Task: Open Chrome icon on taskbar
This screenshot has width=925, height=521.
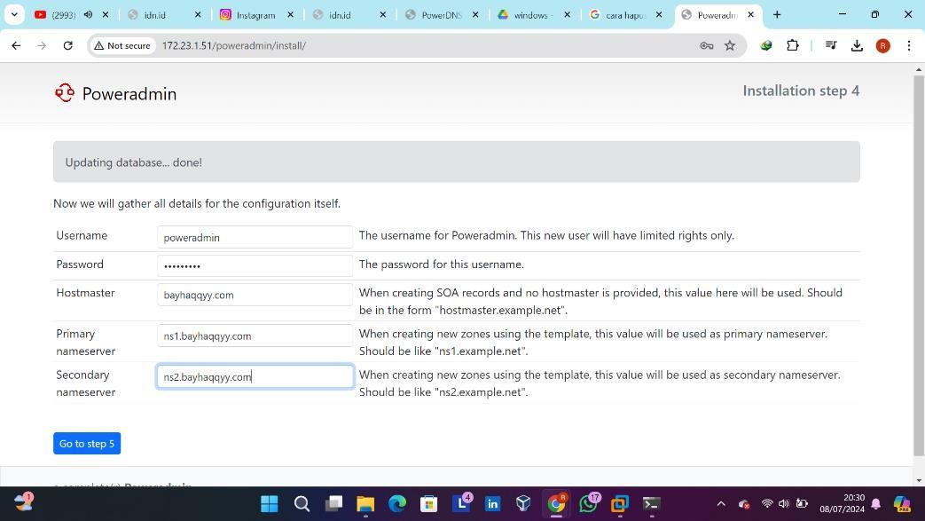Action: tap(556, 503)
